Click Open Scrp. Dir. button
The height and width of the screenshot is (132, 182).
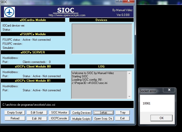tap(103, 119)
